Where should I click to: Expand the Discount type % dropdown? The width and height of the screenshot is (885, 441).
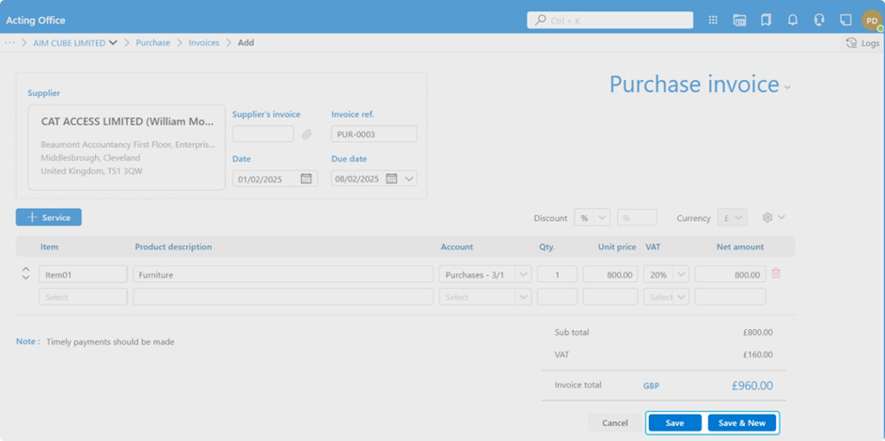click(x=602, y=218)
